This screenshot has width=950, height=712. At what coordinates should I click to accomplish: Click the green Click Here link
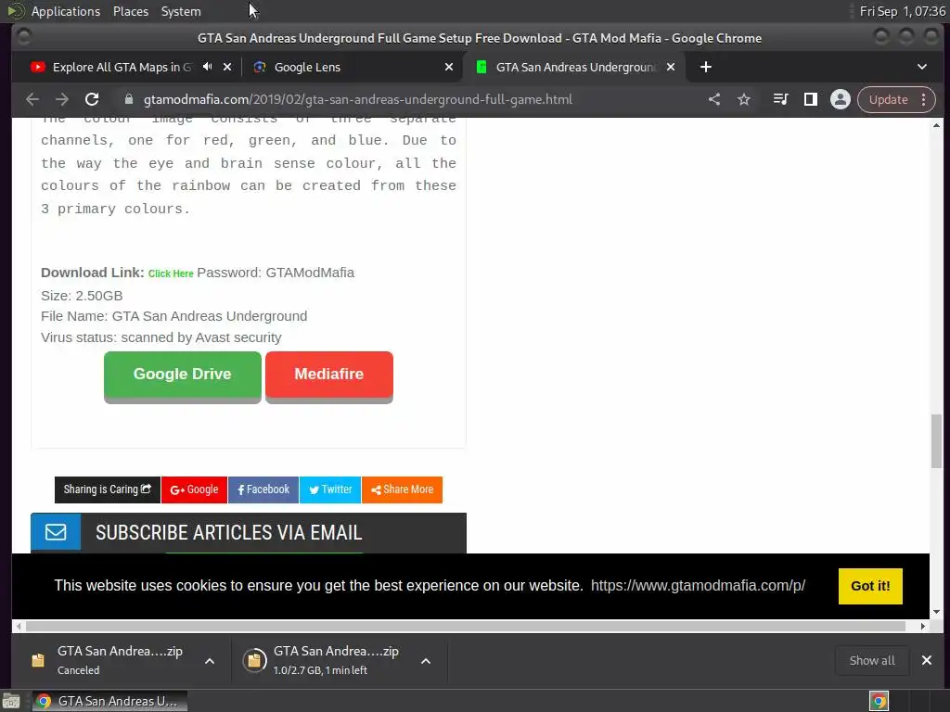coord(171,273)
